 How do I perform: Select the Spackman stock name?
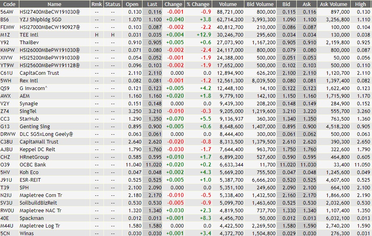31,218
